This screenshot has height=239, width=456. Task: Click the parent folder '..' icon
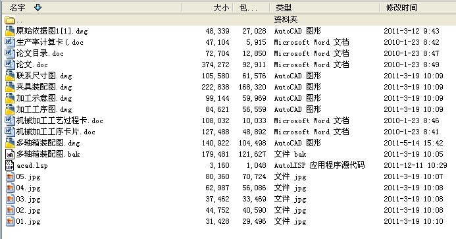(x=10, y=20)
